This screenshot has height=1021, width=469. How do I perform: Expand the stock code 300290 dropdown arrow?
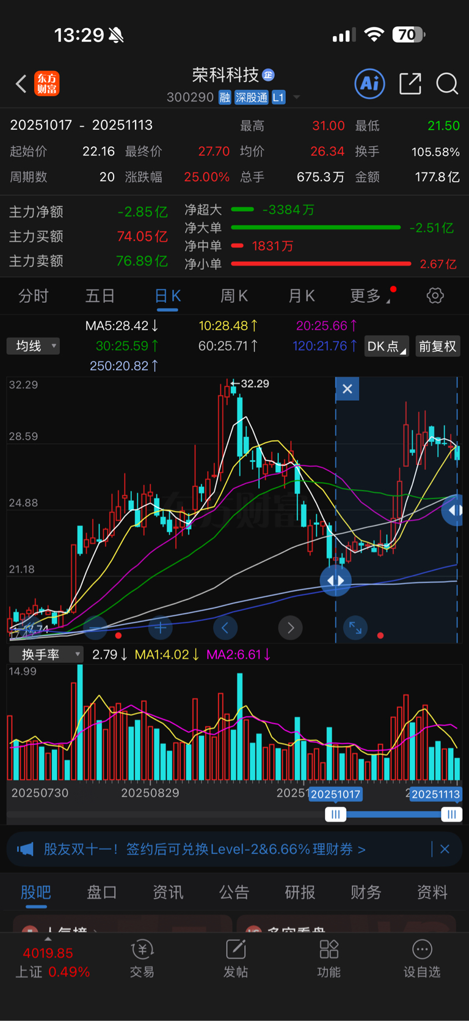coord(297,97)
